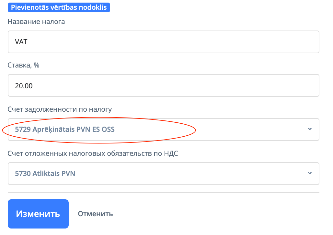The height and width of the screenshot is (235, 333).
Task: Click the chevron arrow on the 5730 Atliktais PVN dropdown
Action: [310, 173]
